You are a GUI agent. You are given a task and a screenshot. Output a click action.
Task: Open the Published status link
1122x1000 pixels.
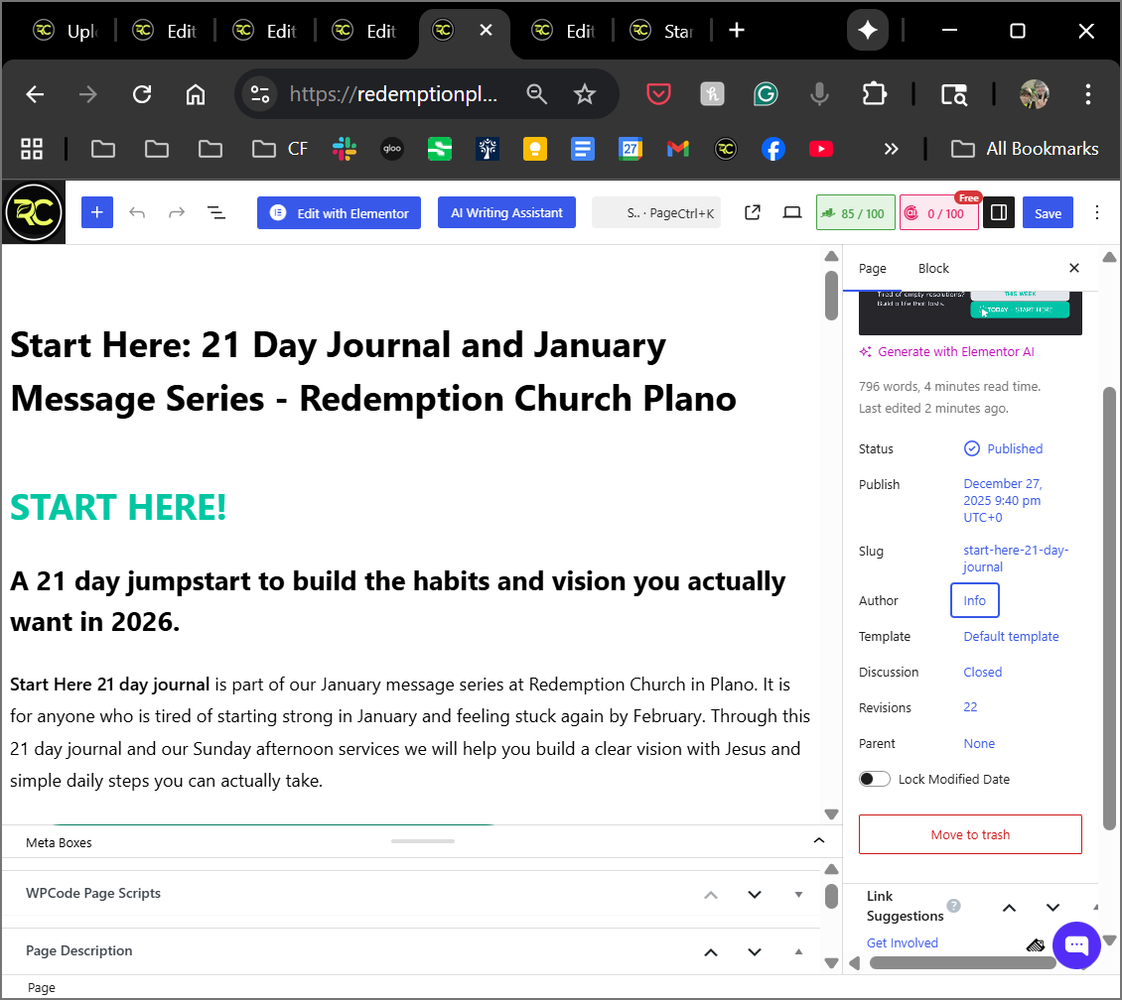pos(1014,448)
